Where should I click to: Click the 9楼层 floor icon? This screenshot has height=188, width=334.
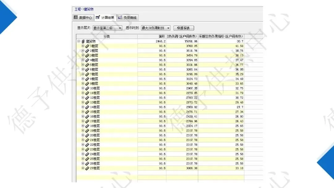87,83
